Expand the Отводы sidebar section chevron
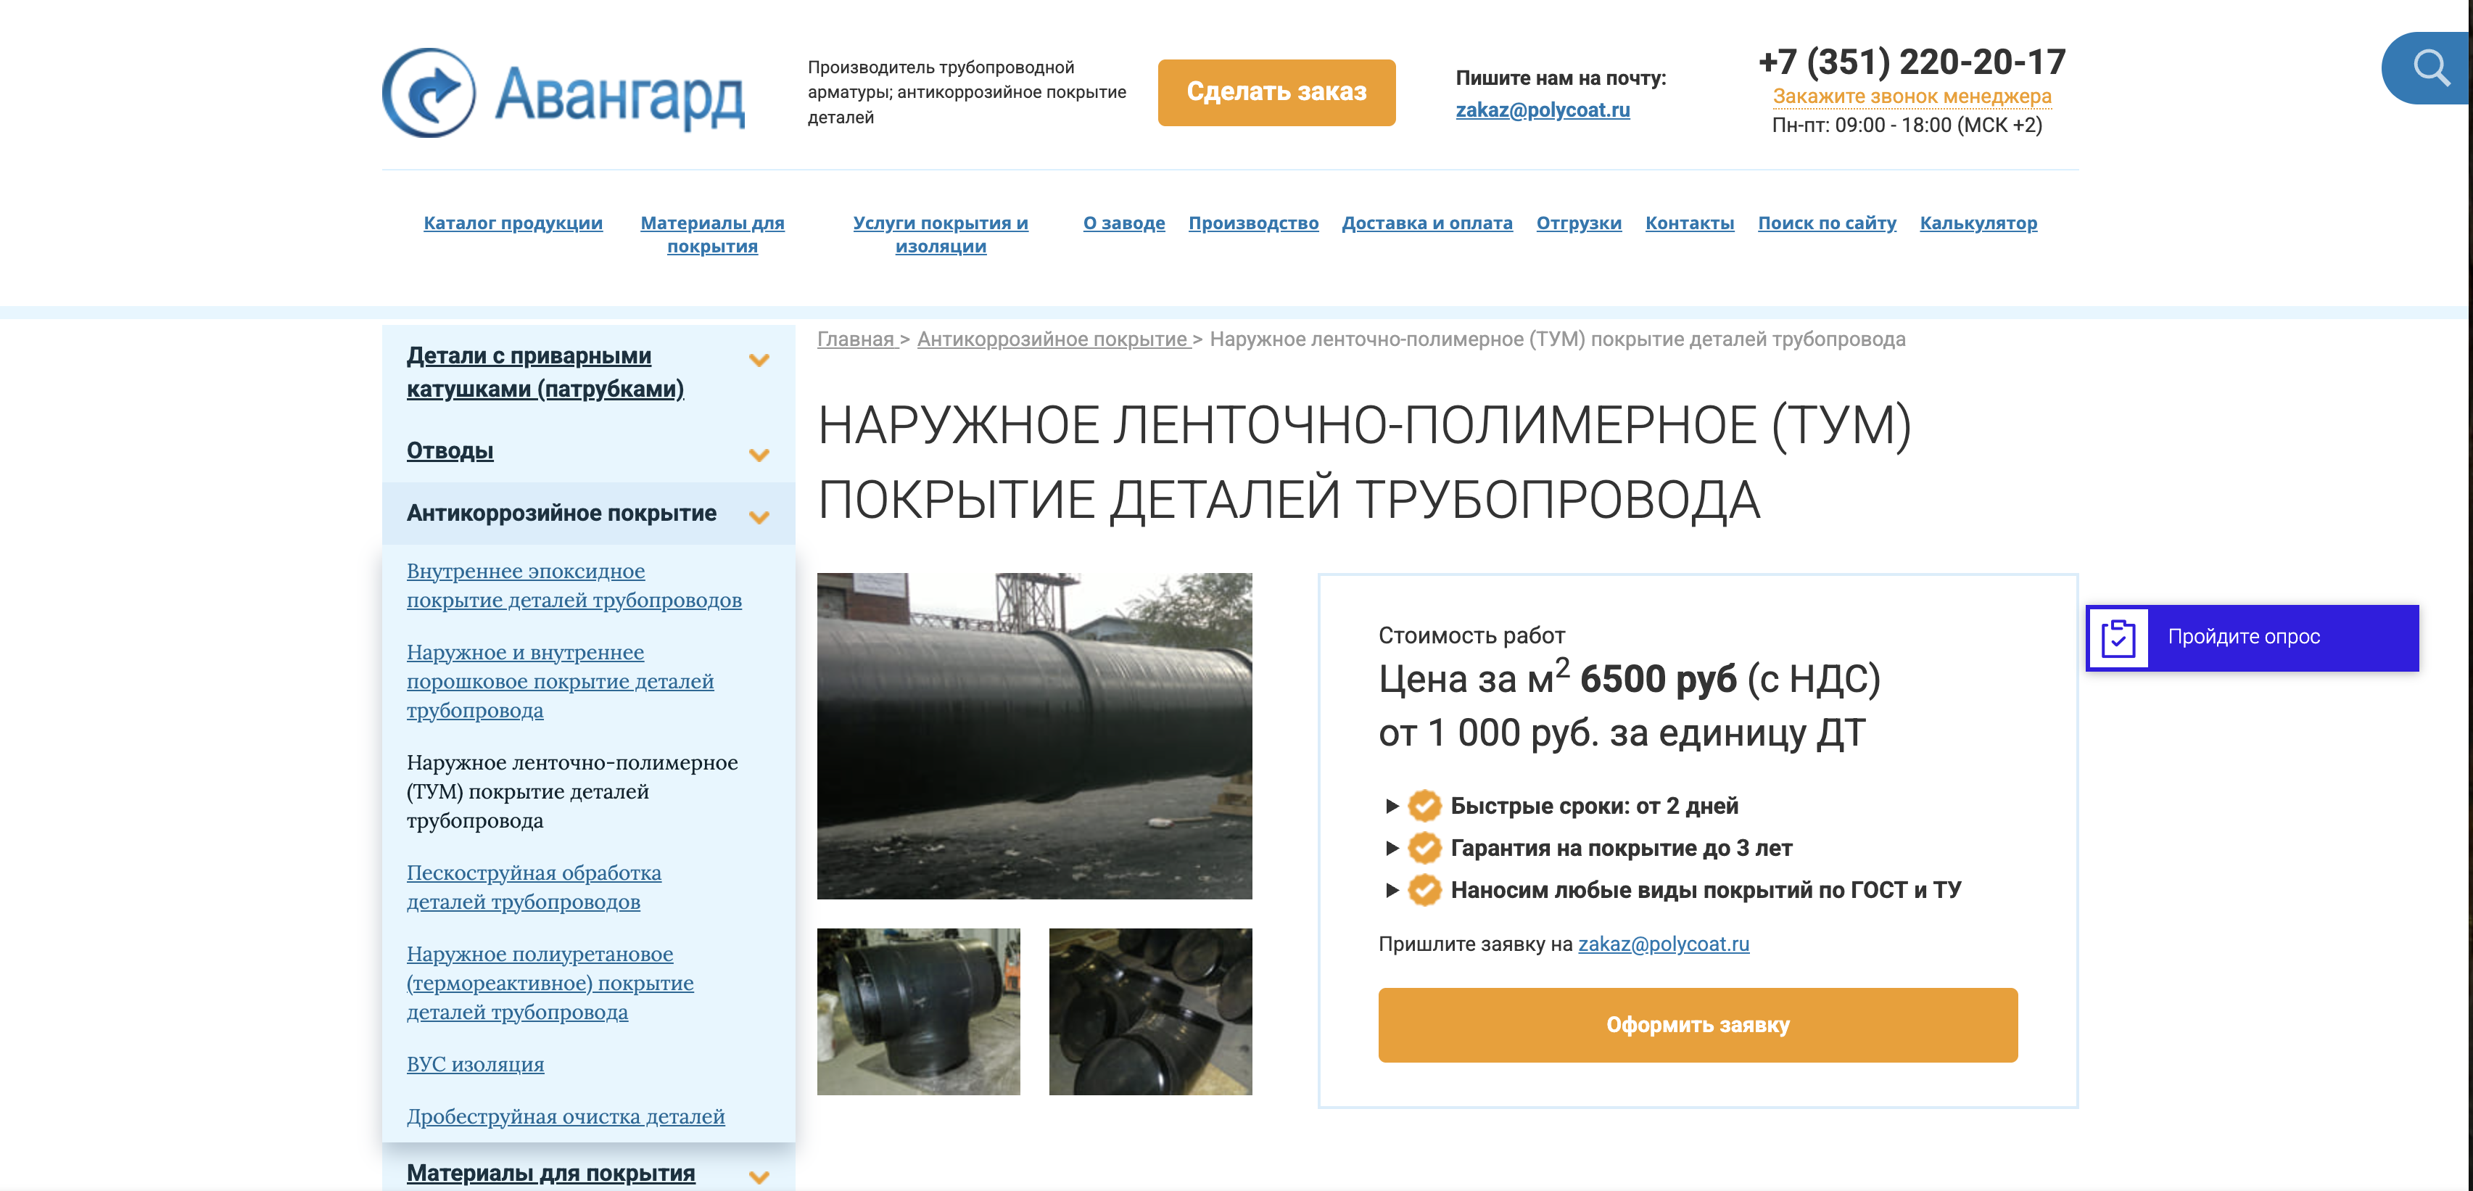 pyautogui.click(x=759, y=456)
